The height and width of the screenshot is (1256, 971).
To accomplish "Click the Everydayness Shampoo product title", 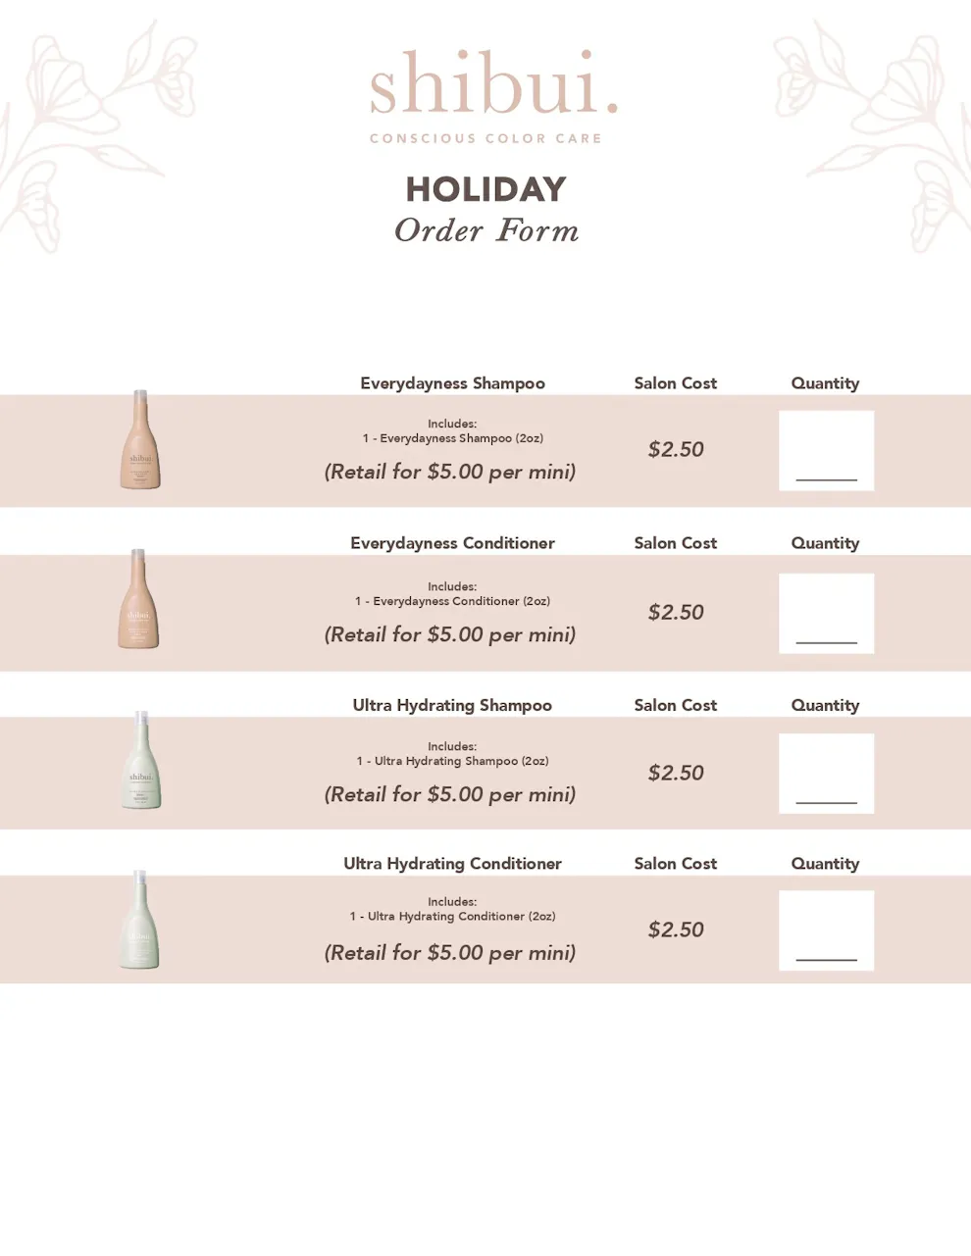I will pyautogui.click(x=452, y=383).
